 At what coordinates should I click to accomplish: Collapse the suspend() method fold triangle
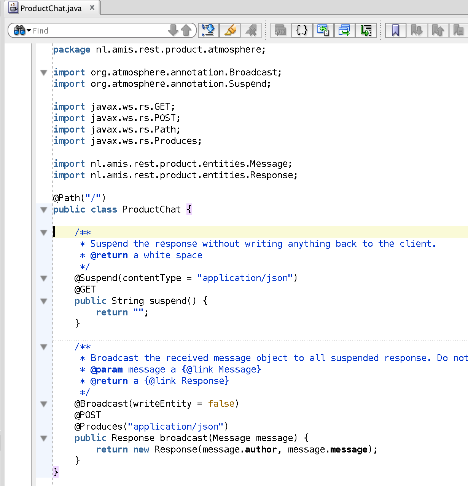(44, 301)
